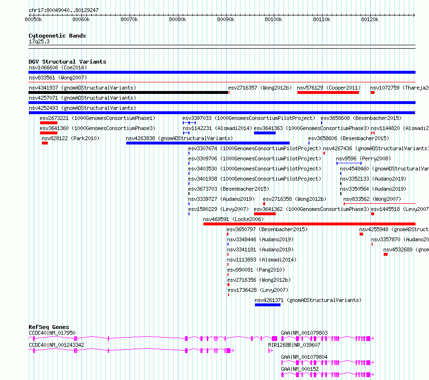Click the esv3658608 (Besenbacher2015) label

[361, 118]
